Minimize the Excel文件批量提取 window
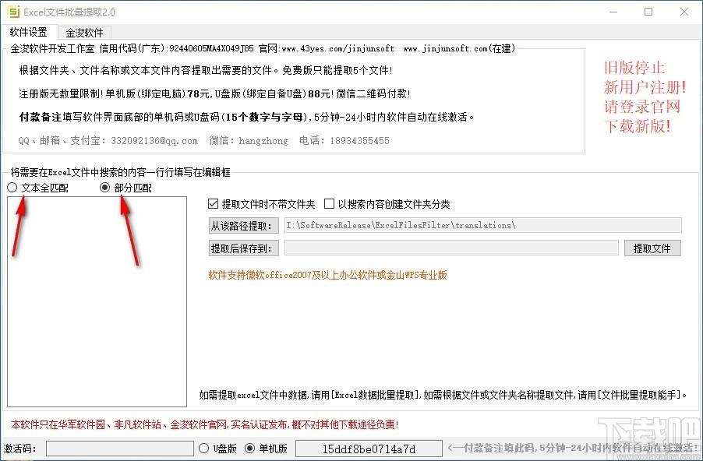 pyautogui.click(x=614, y=12)
